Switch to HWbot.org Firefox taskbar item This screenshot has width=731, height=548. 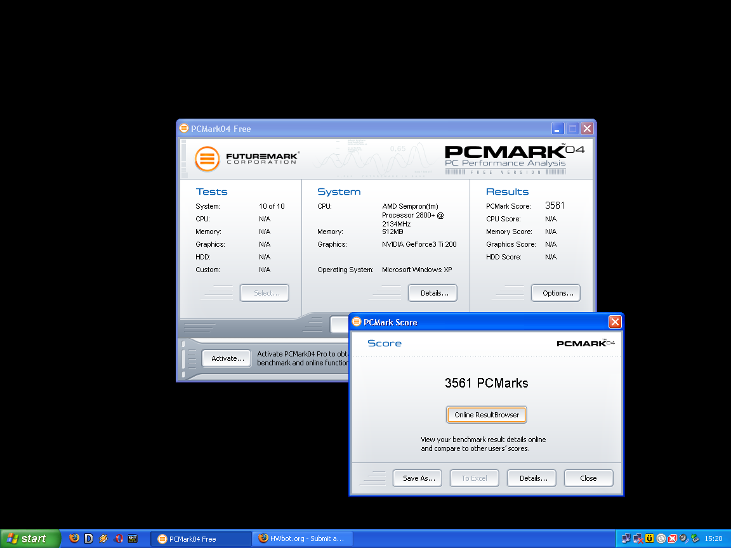(303, 538)
